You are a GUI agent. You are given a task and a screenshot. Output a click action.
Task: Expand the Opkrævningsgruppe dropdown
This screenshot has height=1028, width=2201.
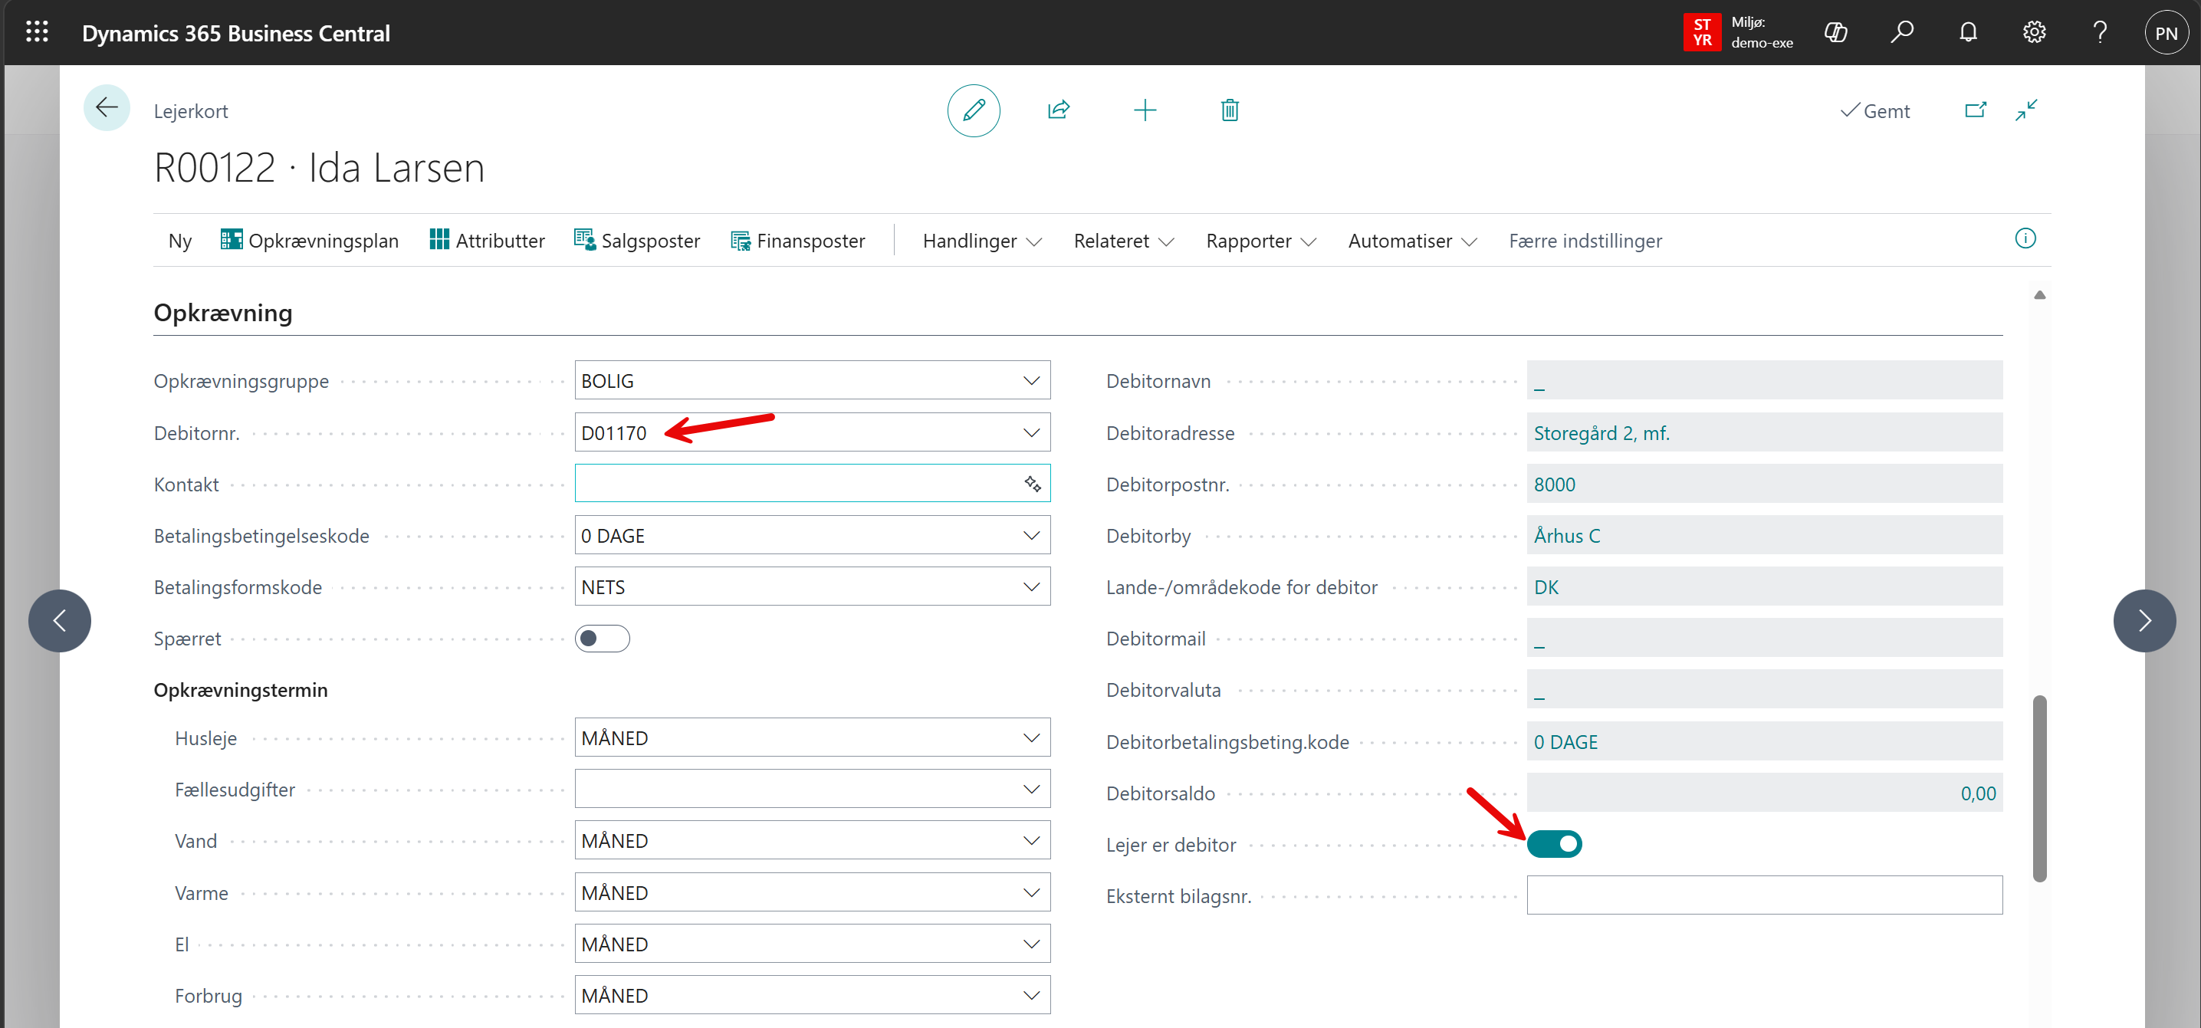tap(1030, 380)
